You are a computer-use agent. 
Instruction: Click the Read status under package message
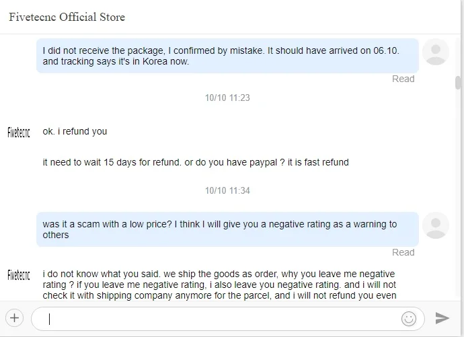(x=403, y=79)
